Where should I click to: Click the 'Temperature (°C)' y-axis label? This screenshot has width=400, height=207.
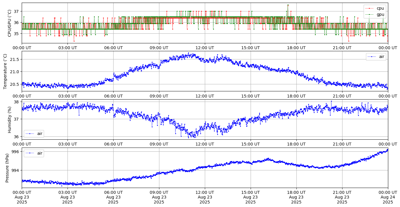(x=5, y=71)
